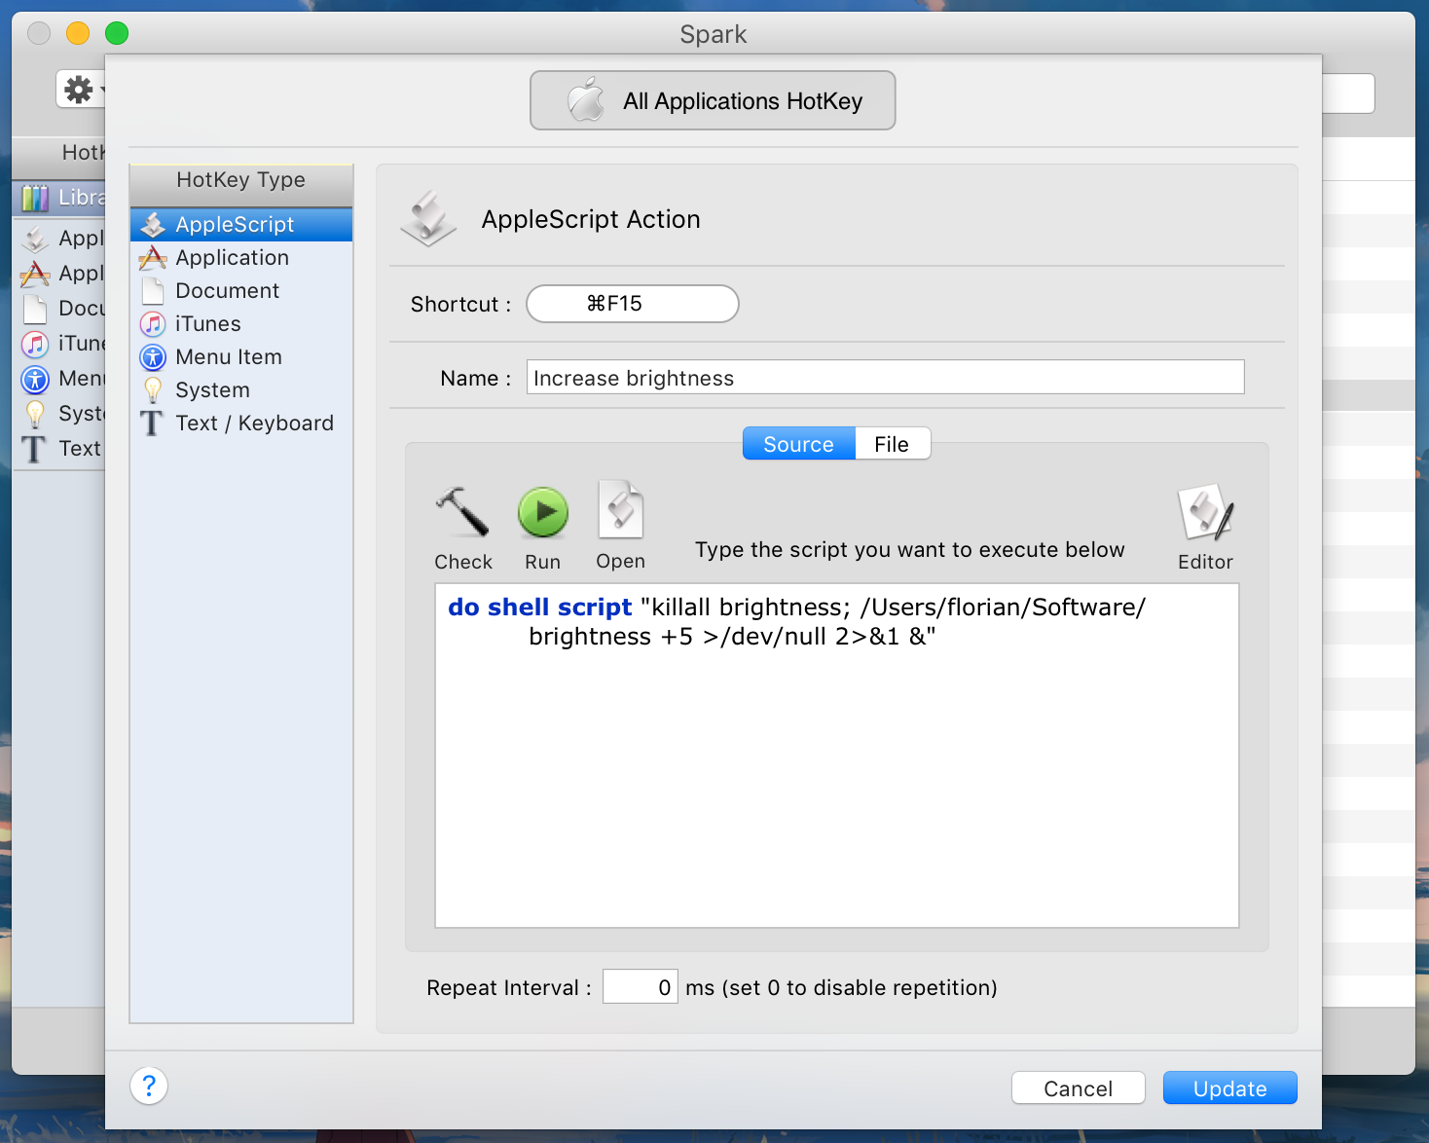1429x1143 pixels.
Task: Click AppleScript icon in Spark background sidebar
Action: pyautogui.click(x=35, y=239)
